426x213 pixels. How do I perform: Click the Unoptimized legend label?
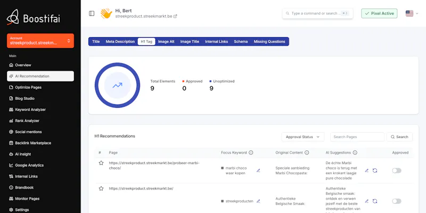(224, 81)
